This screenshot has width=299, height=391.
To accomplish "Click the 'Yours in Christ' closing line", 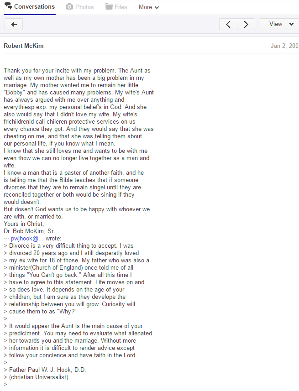I will click(x=24, y=224).
